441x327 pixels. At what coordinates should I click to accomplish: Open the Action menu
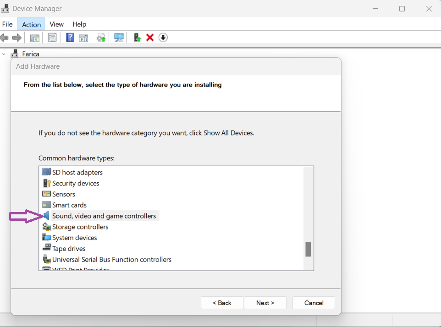click(x=31, y=24)
